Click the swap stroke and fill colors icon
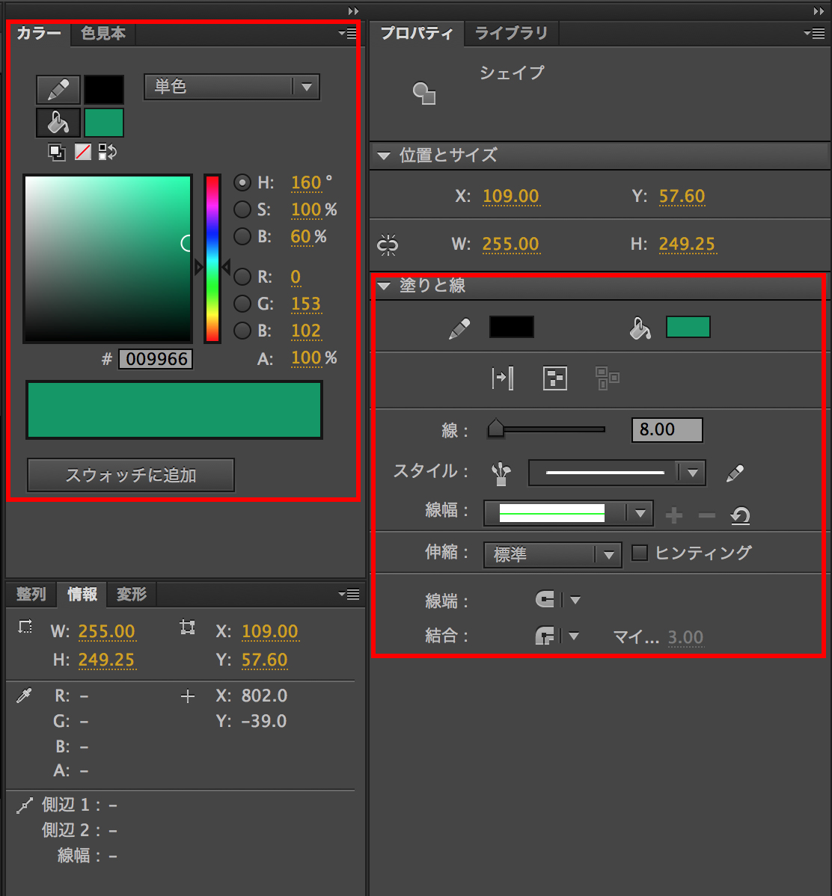Viewport: 832px width, 896px height. click(x=107, y=152)
